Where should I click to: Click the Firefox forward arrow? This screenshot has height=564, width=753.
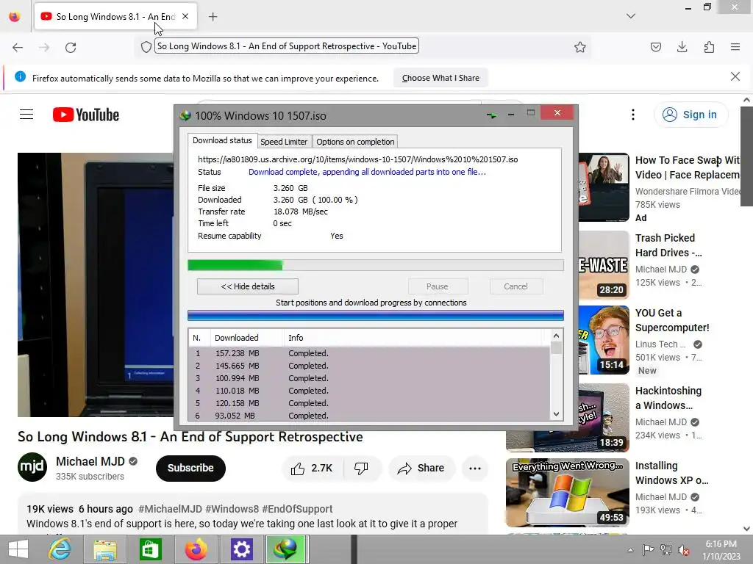(x=44, y=47)
